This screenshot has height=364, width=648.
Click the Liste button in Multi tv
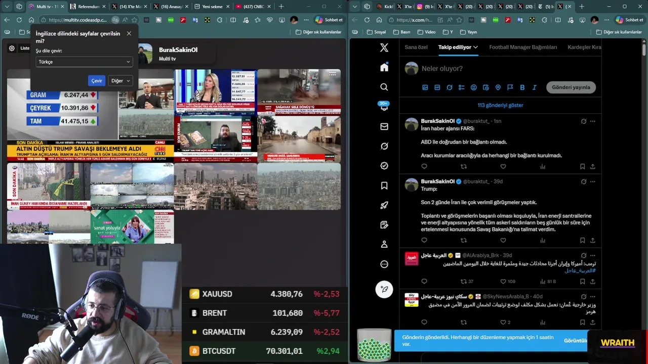click(25, 48)
